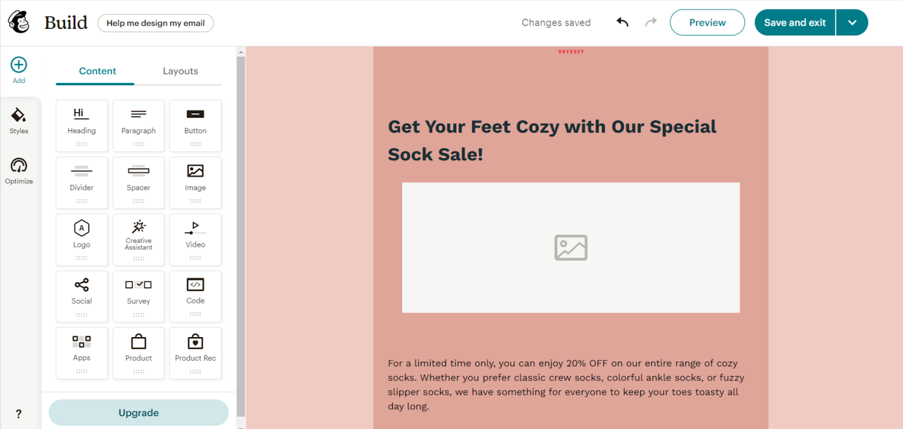903x429 pixels.
Task: Click the Upgrade button
Action: pos(139,413)
